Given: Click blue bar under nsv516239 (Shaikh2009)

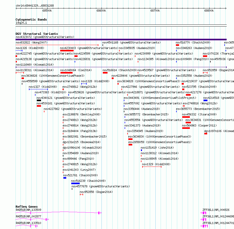Looking at the screenshot, I should click(75, 183).
